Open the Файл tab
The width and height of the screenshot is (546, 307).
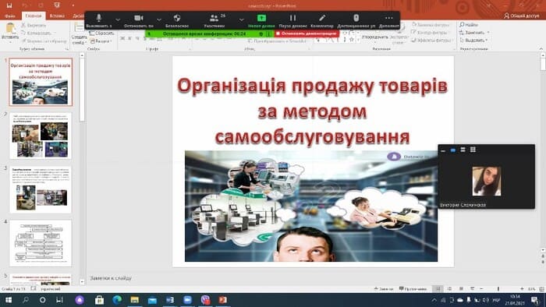pyautogui.click(x=10, y=16)
